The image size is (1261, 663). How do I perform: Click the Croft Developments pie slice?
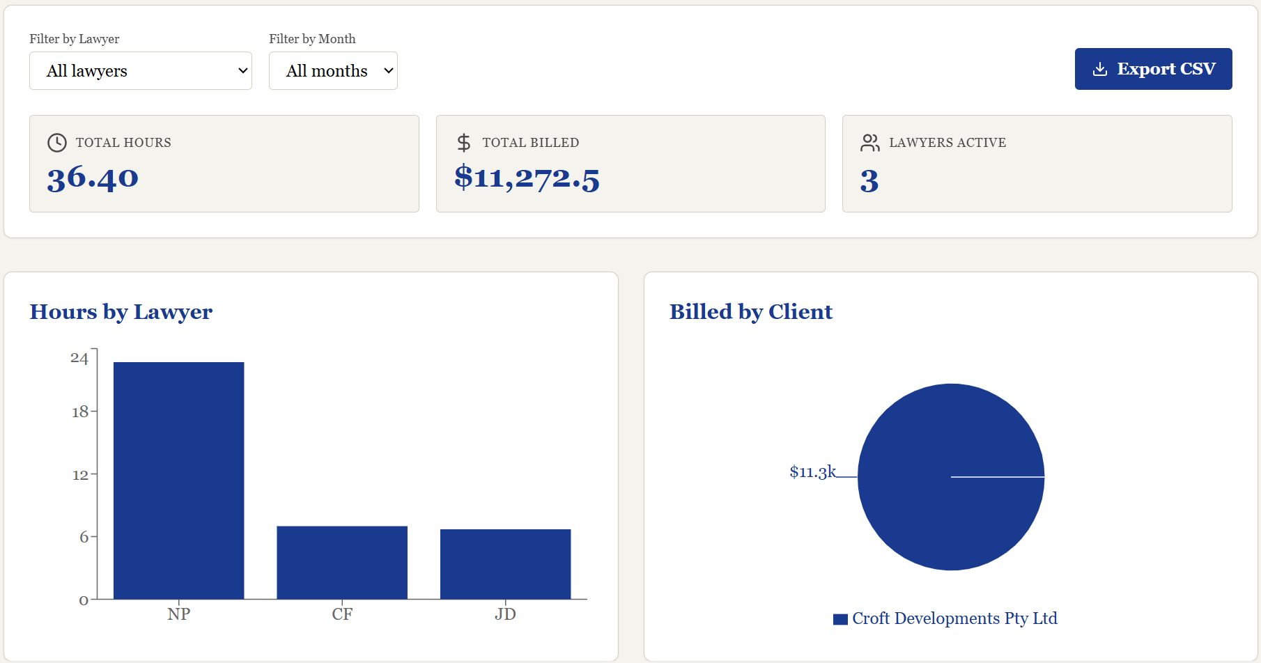tap(951, 477)
